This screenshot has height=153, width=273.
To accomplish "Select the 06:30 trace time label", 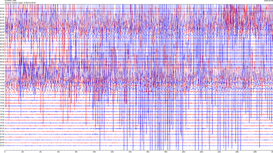I will click(2, 47).
